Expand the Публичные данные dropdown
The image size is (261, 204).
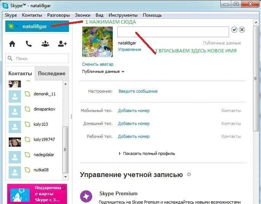pyautogui.click(x=103, y=71)
